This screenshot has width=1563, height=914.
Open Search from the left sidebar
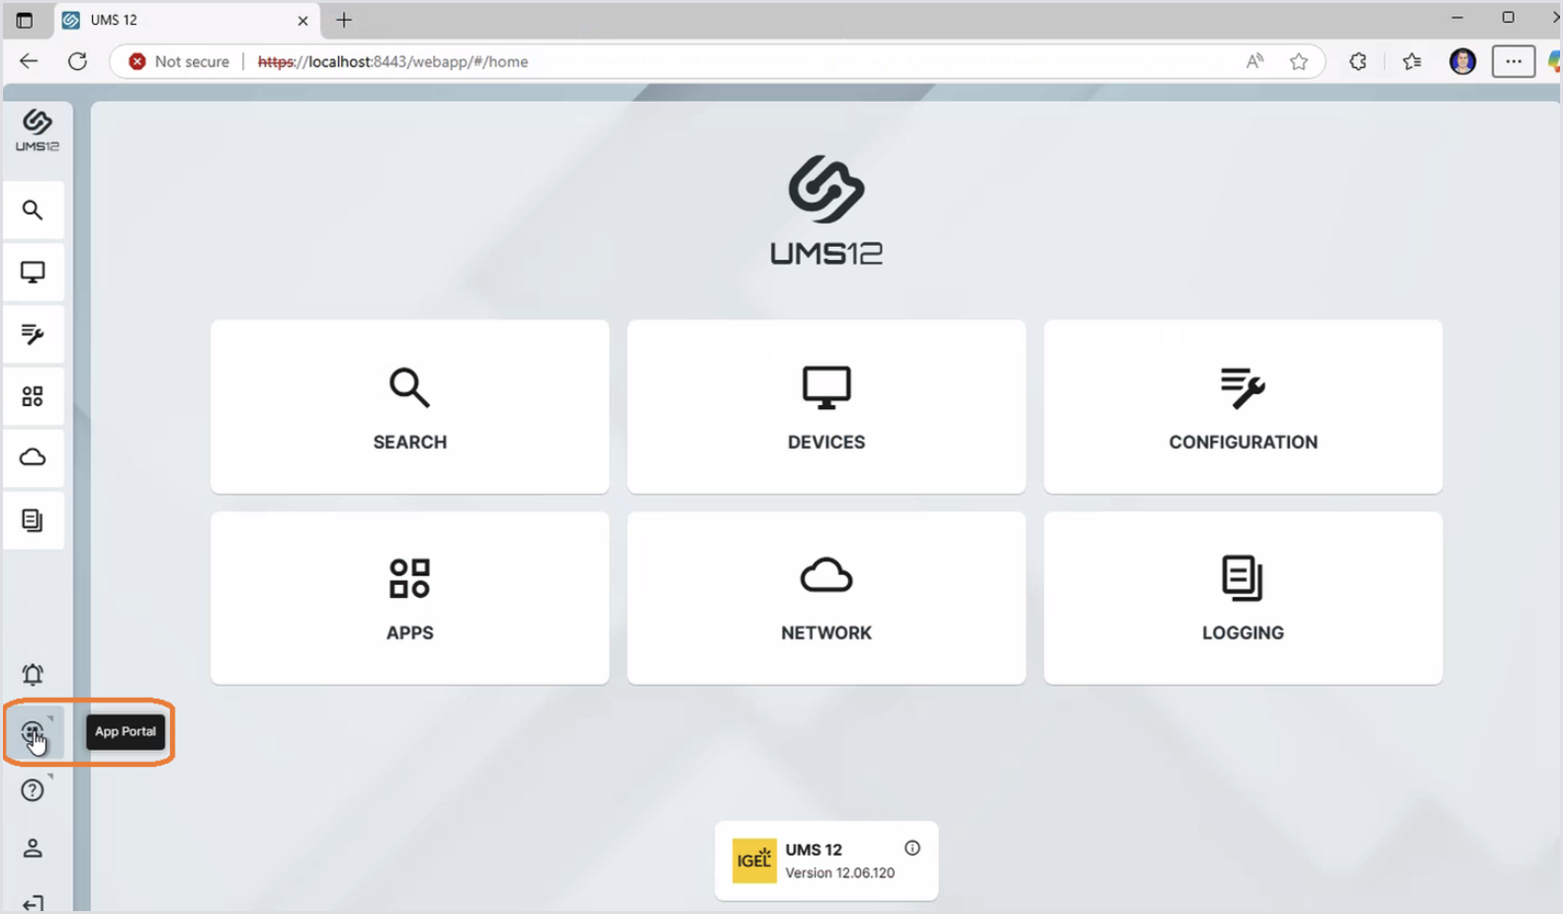(33, 210)
